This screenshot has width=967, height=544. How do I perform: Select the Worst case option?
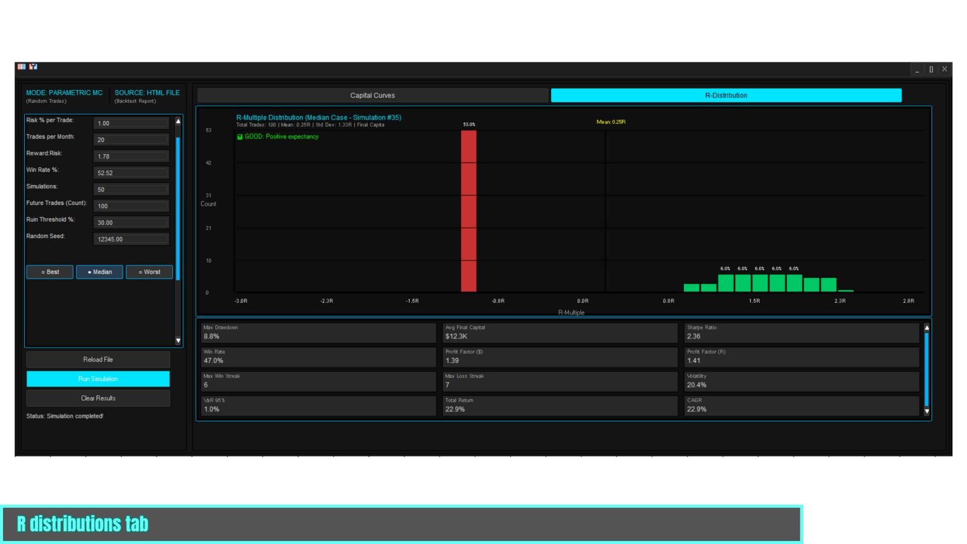click(149, 272)
